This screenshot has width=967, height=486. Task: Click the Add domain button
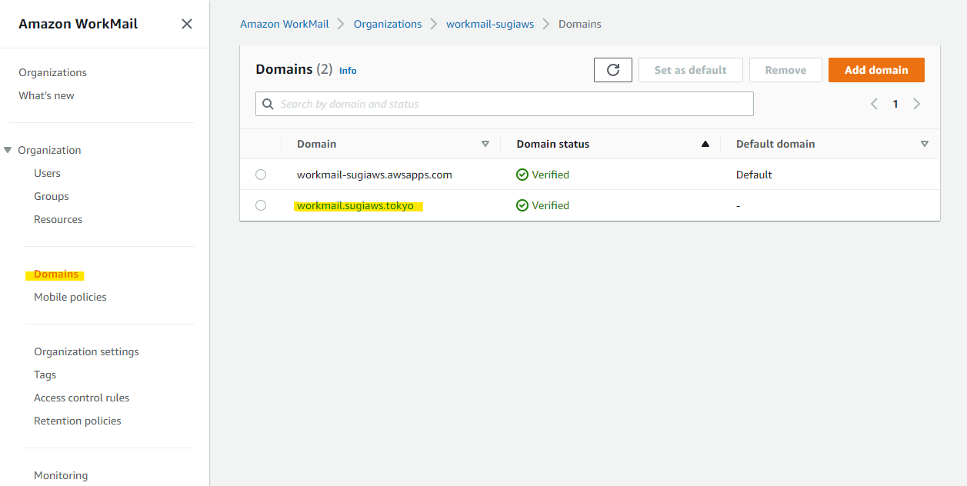[876, 70]
